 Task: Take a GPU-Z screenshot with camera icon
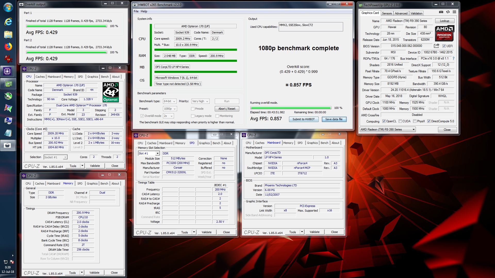coord(441,12)
